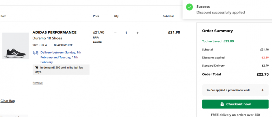This screenshot has width=272, height=117.
Task: Click the FREE delivery over £50 note
Action: click(235, 115)
